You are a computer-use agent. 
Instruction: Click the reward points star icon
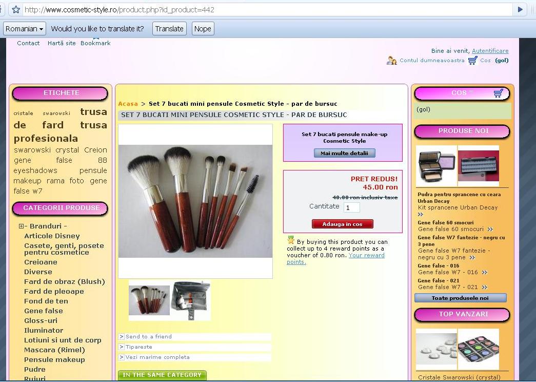point(291,240)
